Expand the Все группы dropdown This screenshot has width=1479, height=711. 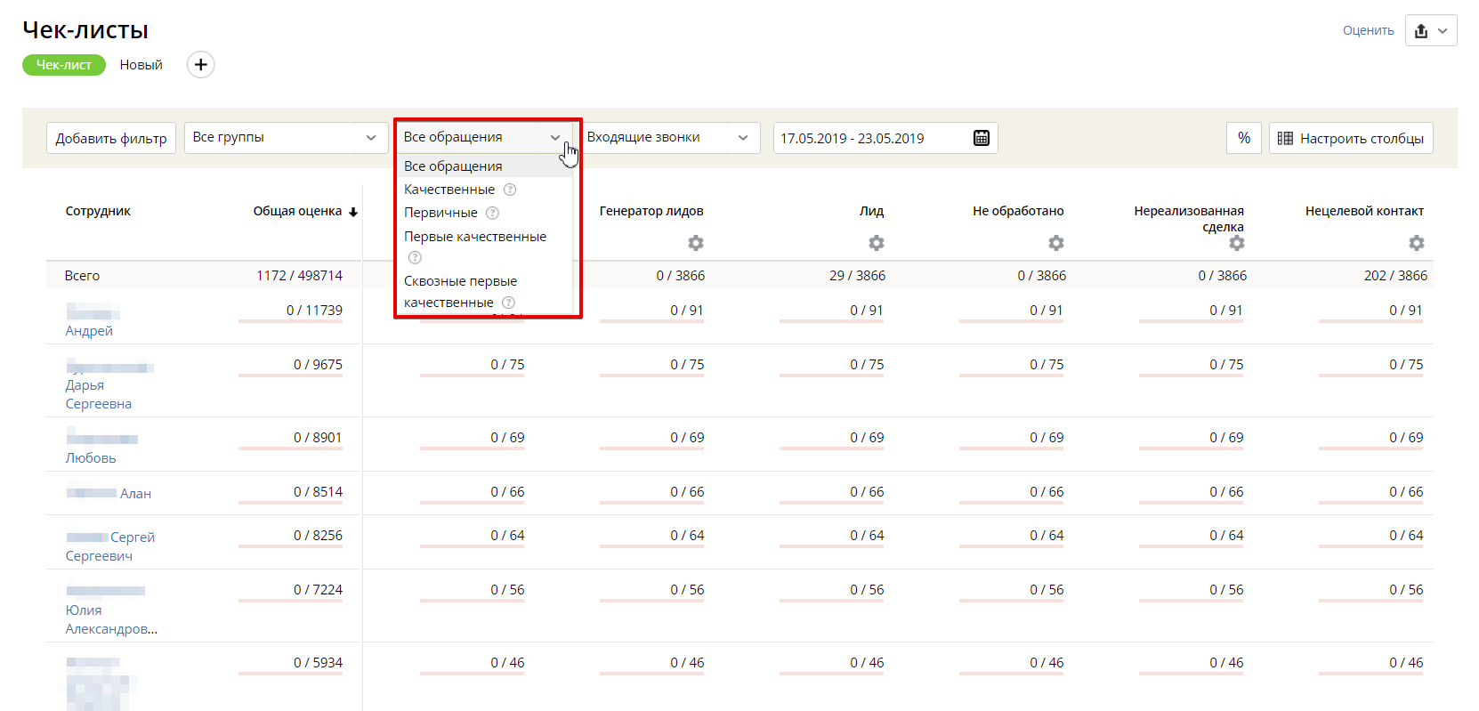[285, 138]
